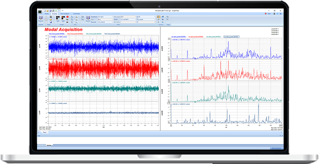319x164 pixels.
Task: Switch to the Home ribbon tab
Action: tap(46, 14)
